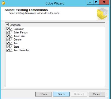Select the Customer row text
The height and width of the screenshot is (99, 112).
(18, 29)
